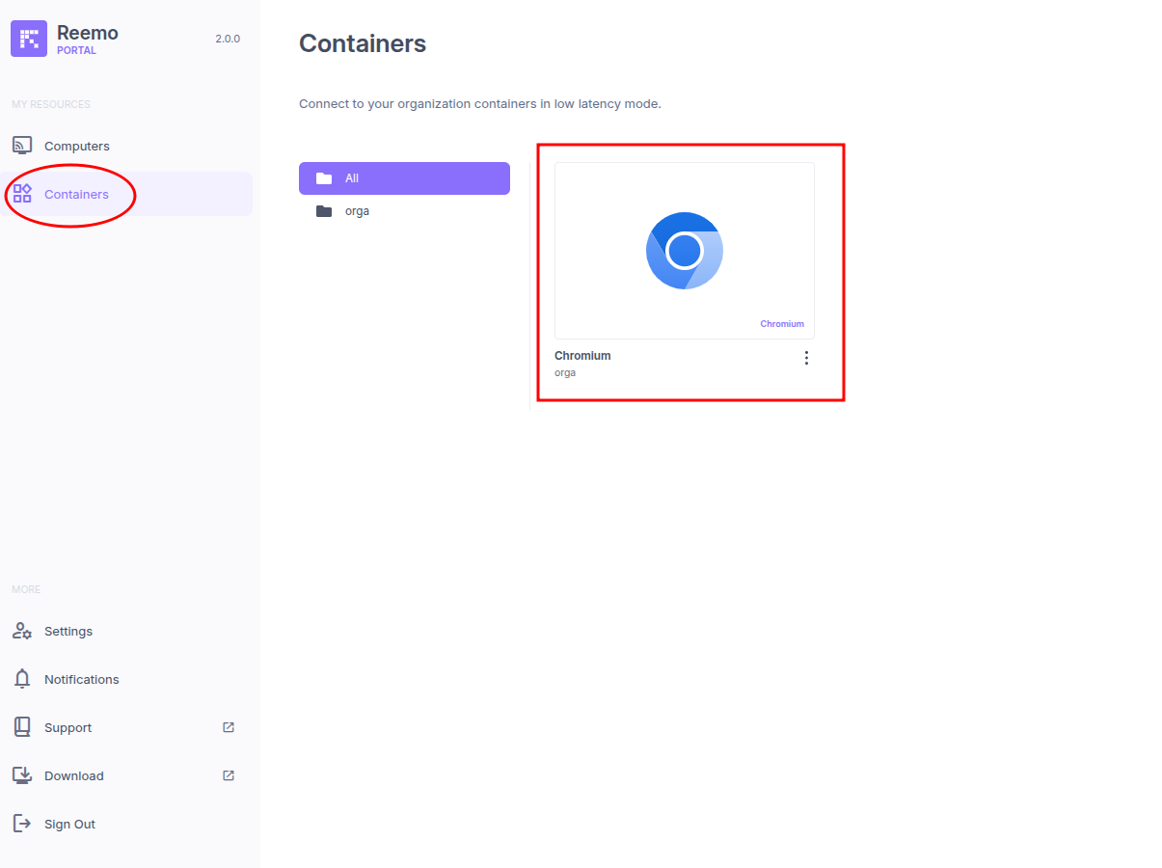Click the Support book icon
The width and height of the screenshot is (1162, 868).
click(x=22, y=727)
